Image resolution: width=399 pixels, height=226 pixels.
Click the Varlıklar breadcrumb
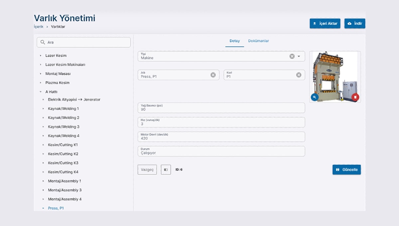point(58,27)
